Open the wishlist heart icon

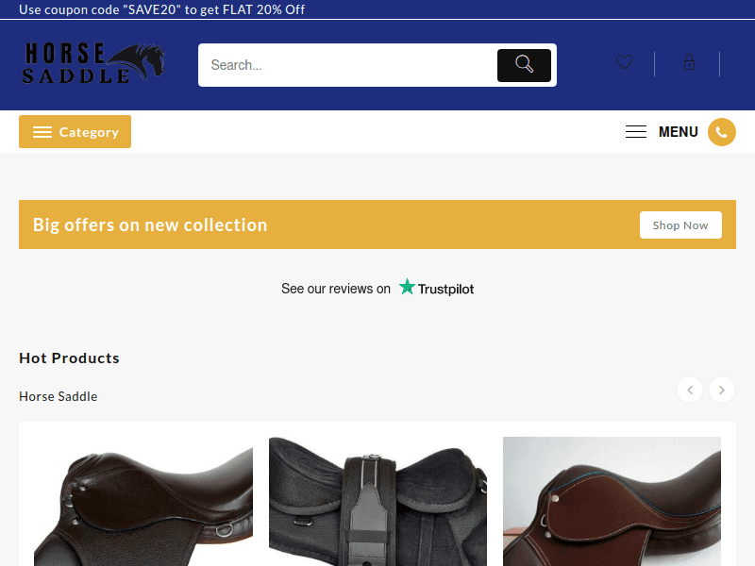(x=625, y=62)
